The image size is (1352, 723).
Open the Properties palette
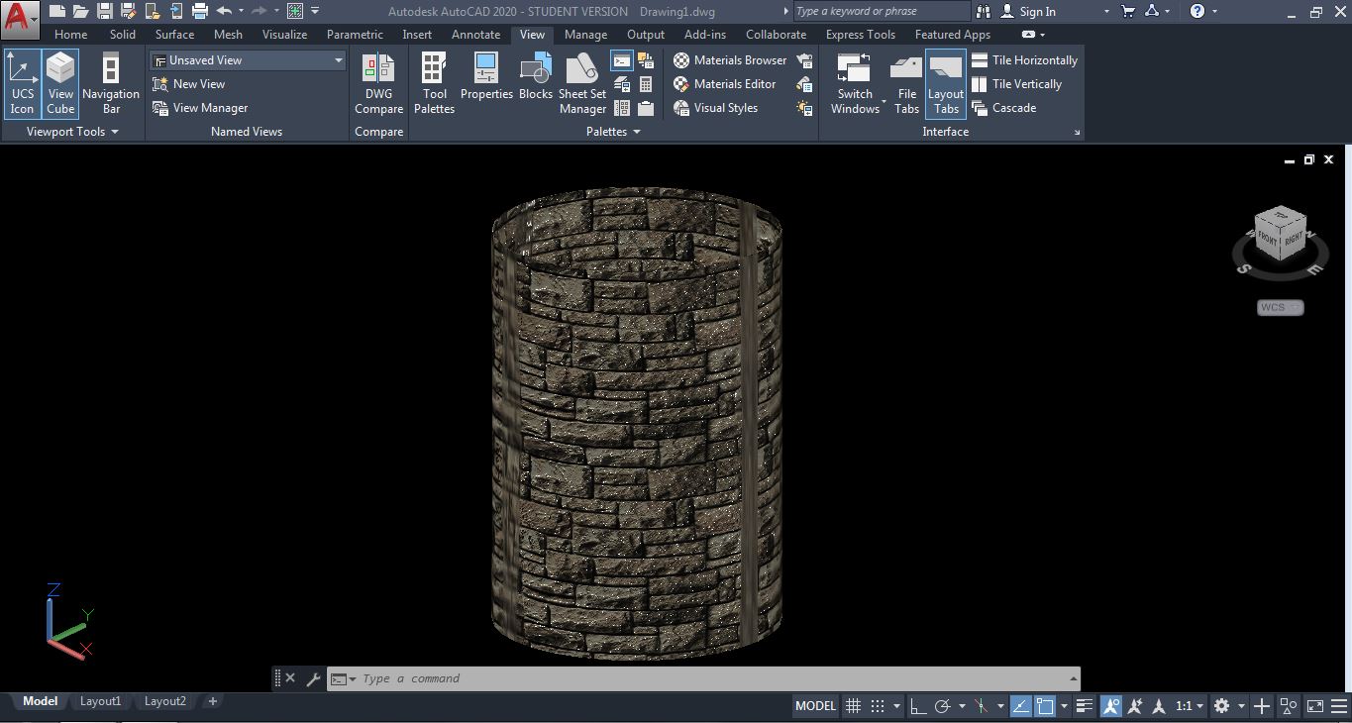486,83
